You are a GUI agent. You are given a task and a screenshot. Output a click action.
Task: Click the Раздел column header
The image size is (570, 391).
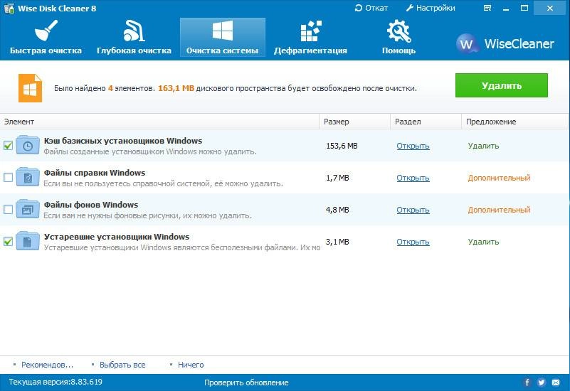[x=426, y=122]
